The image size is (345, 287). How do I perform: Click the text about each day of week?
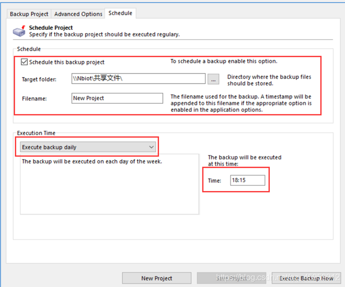tap(92, 162)
